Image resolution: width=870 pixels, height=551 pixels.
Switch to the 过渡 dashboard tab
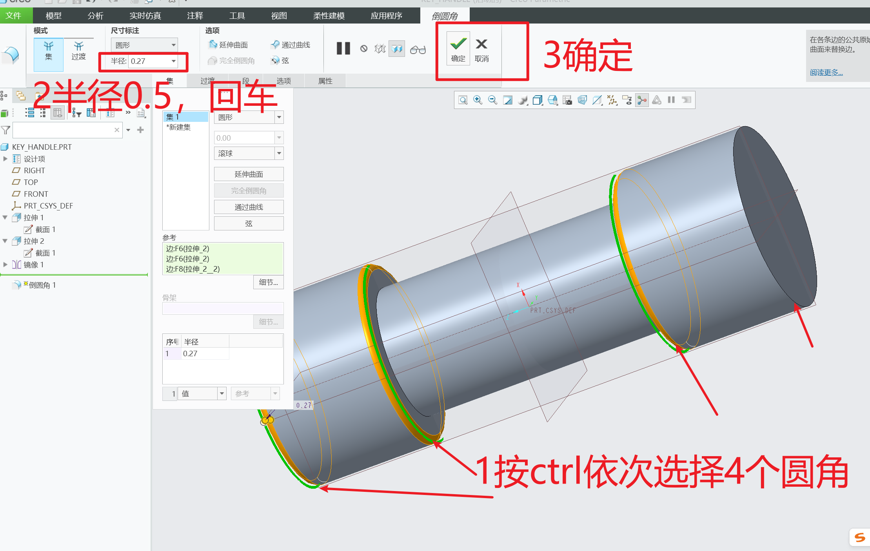click(207, 80)
